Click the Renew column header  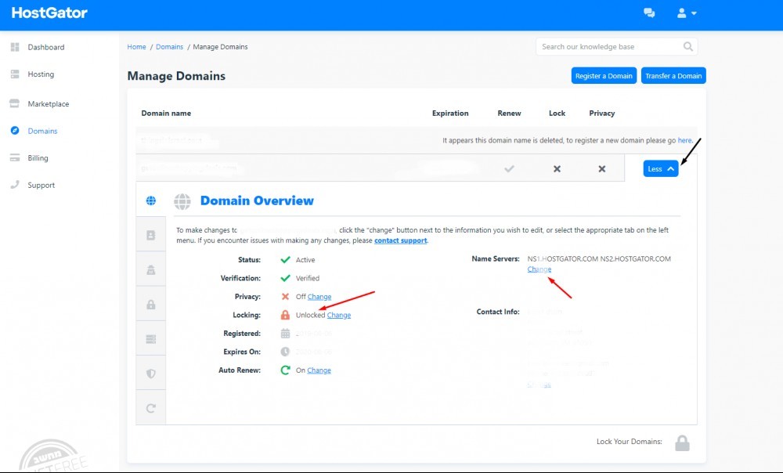(510, 114)
